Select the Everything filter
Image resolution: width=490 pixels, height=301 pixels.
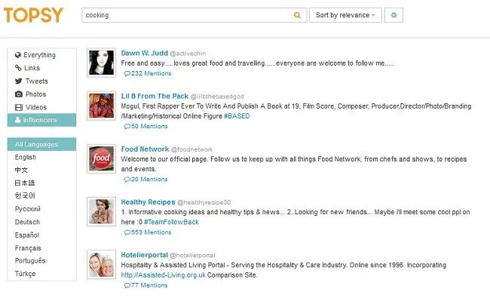pos(42,55)
